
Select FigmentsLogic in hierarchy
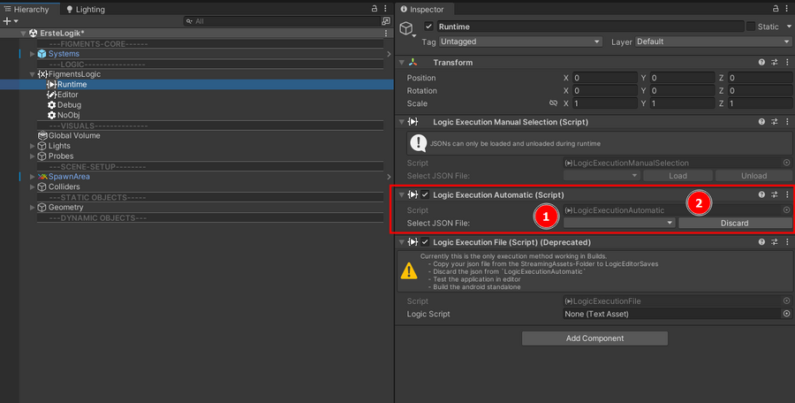click(x=74, y=74)
